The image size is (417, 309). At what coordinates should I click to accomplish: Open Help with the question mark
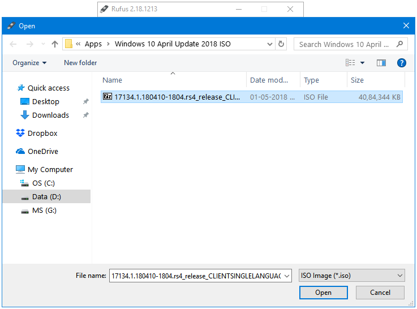[402, 63]
